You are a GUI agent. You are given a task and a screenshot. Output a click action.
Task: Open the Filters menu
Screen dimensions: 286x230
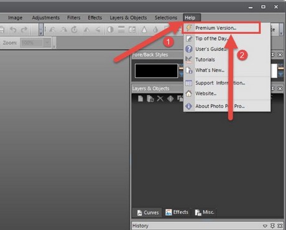tap(73, 18)
